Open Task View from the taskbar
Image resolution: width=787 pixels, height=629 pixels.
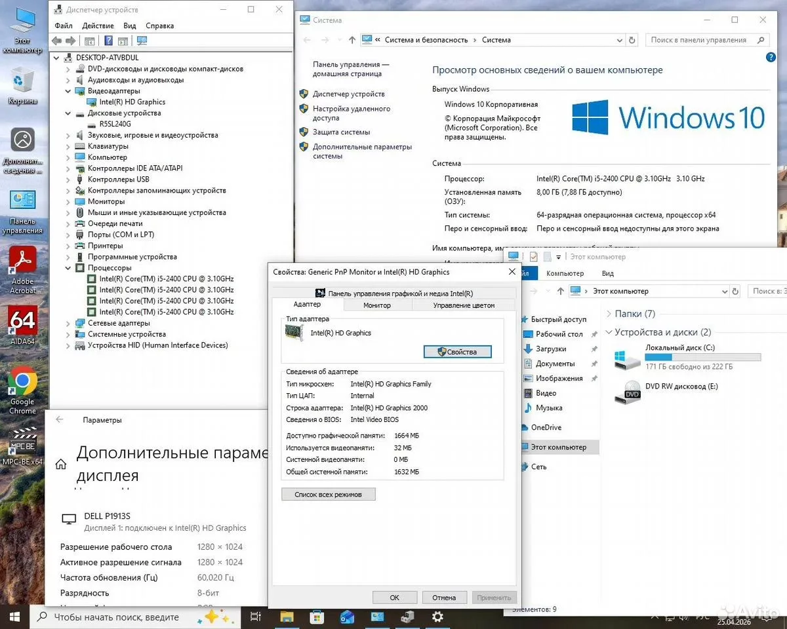[x=256, y=617]
